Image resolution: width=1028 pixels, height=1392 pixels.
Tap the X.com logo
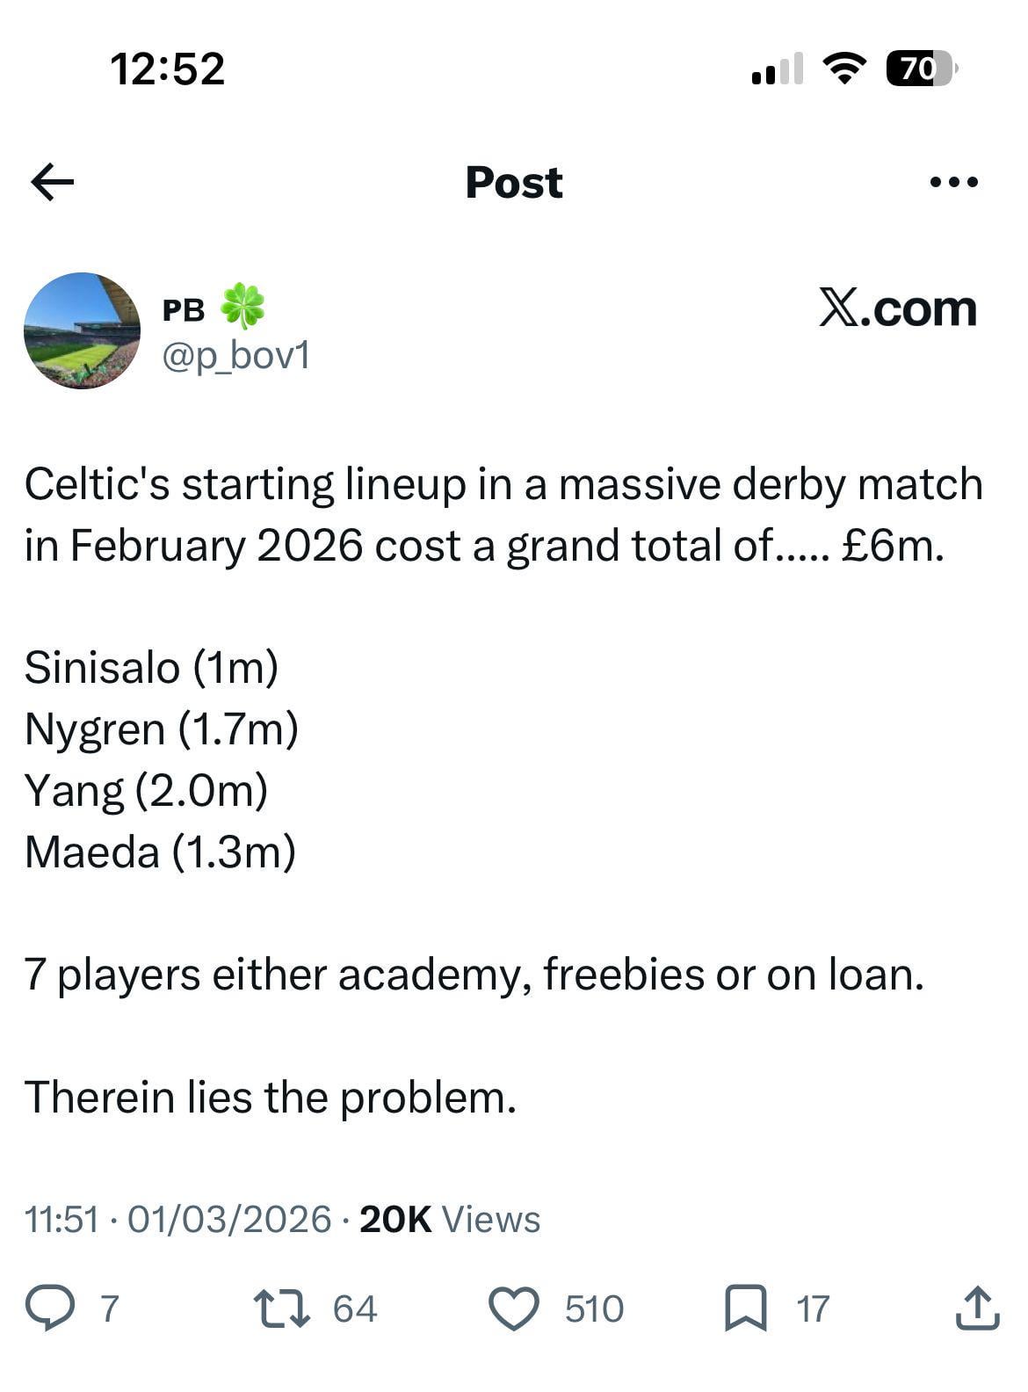tap(897, 309)
